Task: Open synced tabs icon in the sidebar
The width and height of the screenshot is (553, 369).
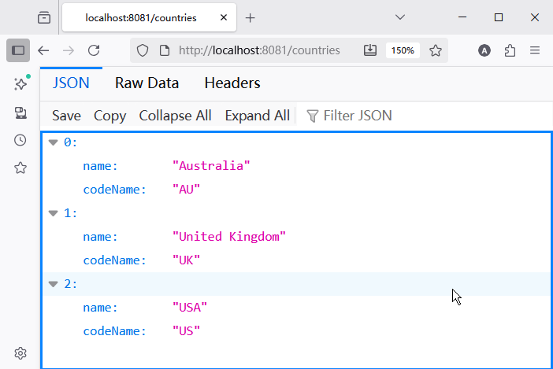Action: pyautogui.click(x=20, y=113)
